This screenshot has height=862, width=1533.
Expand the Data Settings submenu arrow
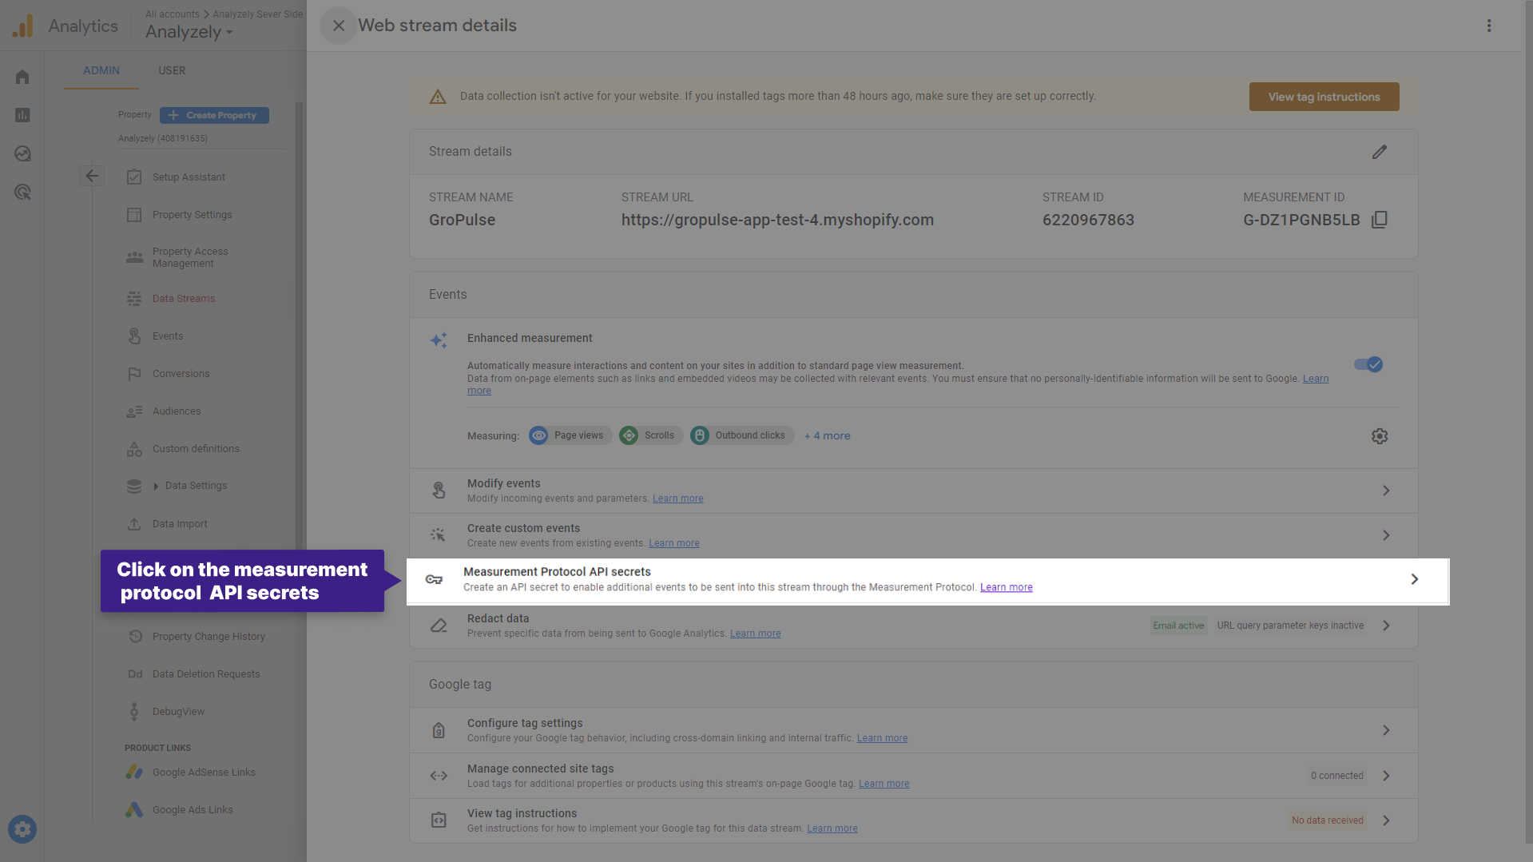(x=156, y=486)
